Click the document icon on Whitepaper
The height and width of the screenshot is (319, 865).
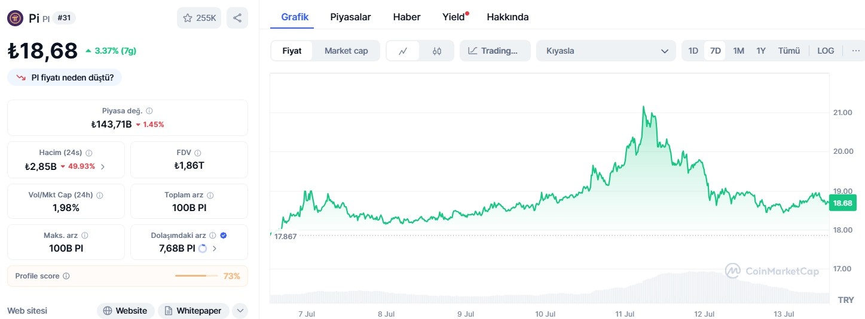point(169,311)
